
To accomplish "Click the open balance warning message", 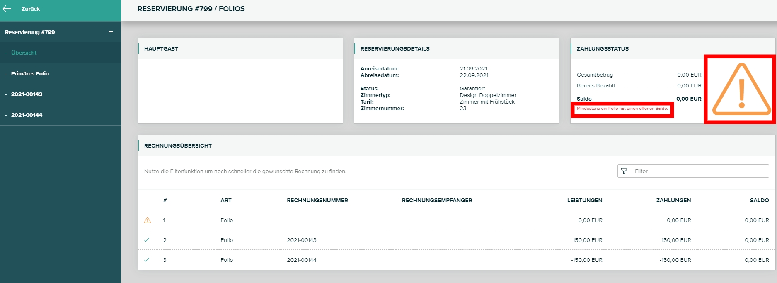I will (622, 109).
